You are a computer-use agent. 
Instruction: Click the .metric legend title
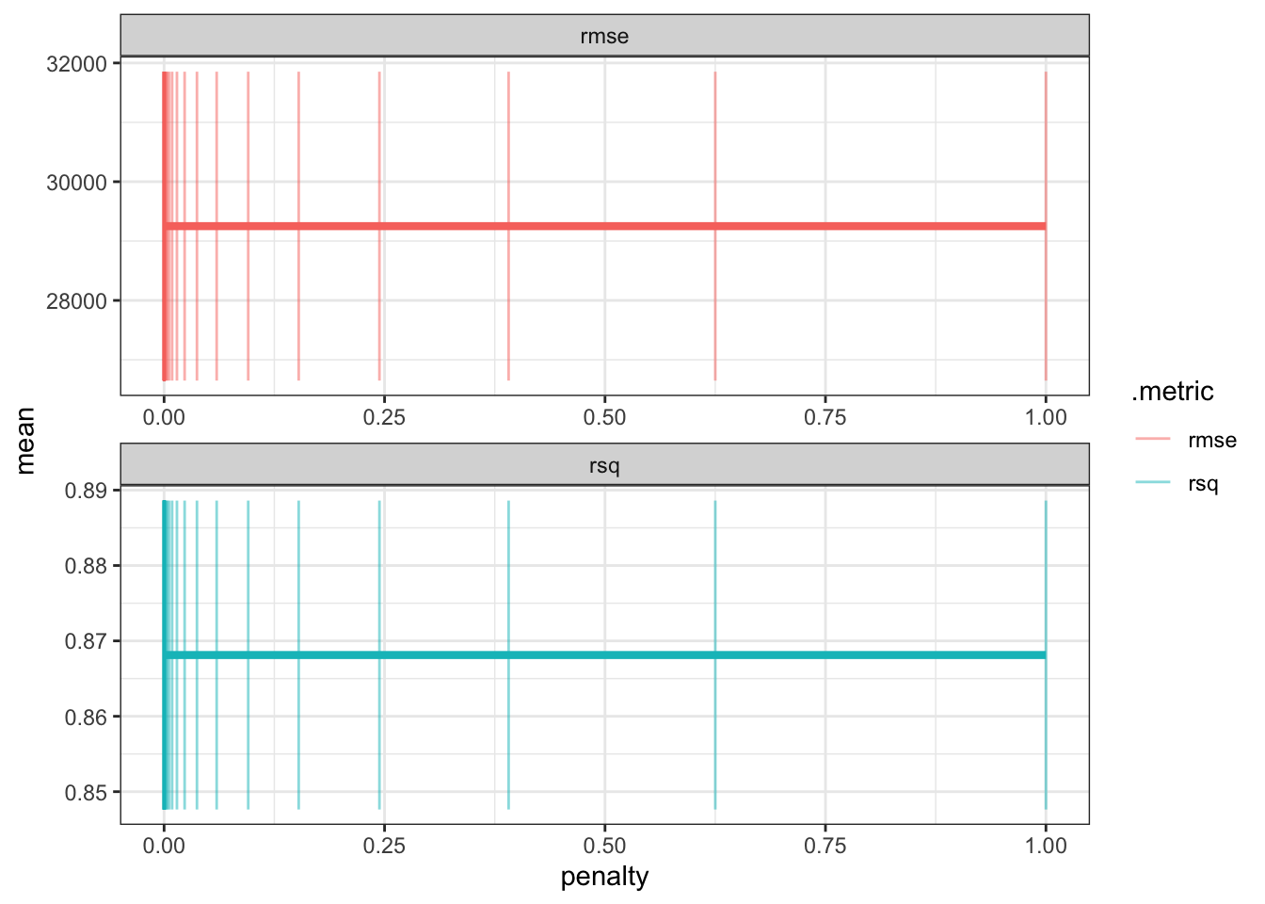1172,392
